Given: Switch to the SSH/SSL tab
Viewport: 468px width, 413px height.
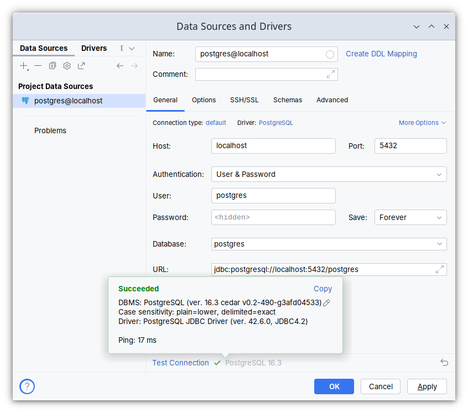Looking at the screenshot, I should [x=244, y=100].
